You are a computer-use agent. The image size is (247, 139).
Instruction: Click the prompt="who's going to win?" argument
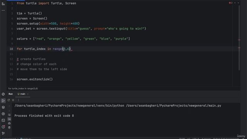click(119, 29)
